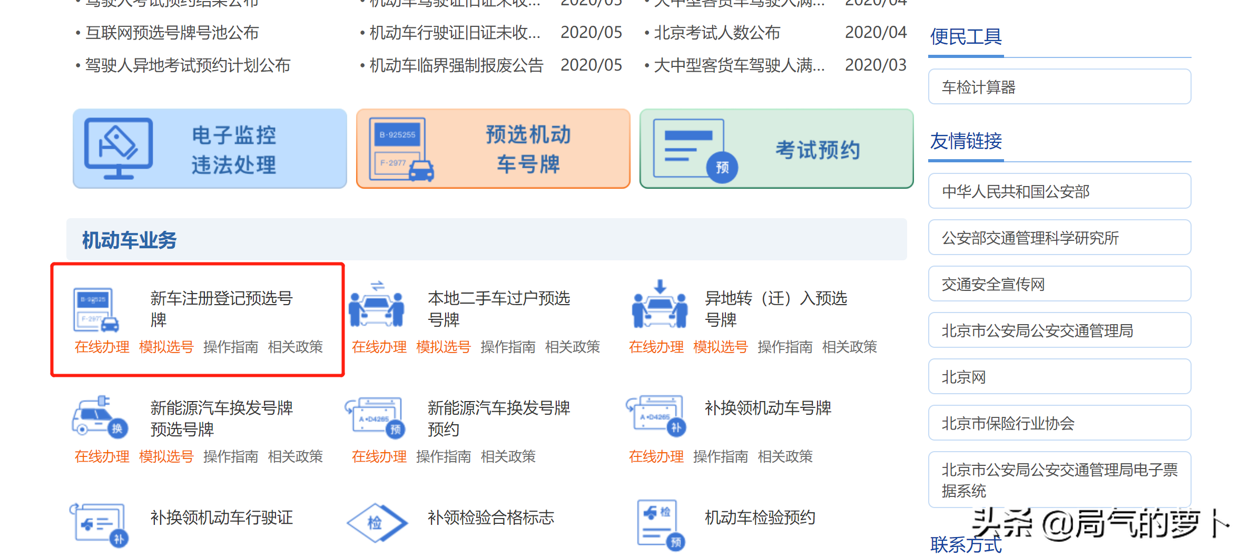This screenshot has width=1249, height=556.
Task: Open 机动车行驶证旧证未收 notice dated 2020/05
Action: click(x=455, y=33)
